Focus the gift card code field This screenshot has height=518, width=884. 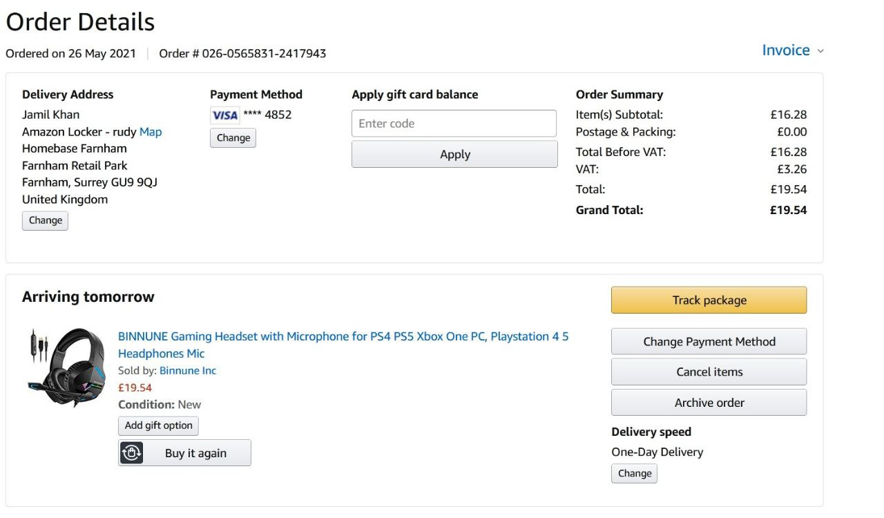(454, 124)
